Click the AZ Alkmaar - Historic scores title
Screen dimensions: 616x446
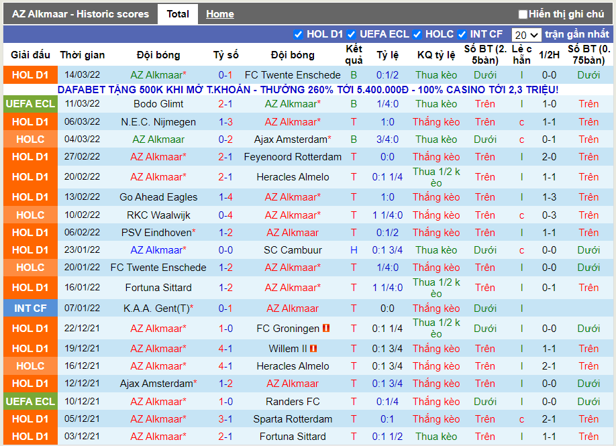coord(81,14)
